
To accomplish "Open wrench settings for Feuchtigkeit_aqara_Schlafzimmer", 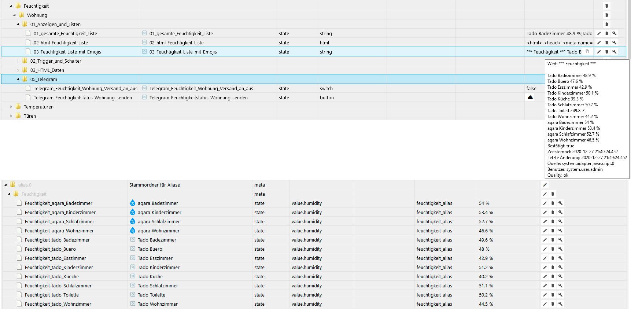I will pyautogui.click(x=560, y=221).
